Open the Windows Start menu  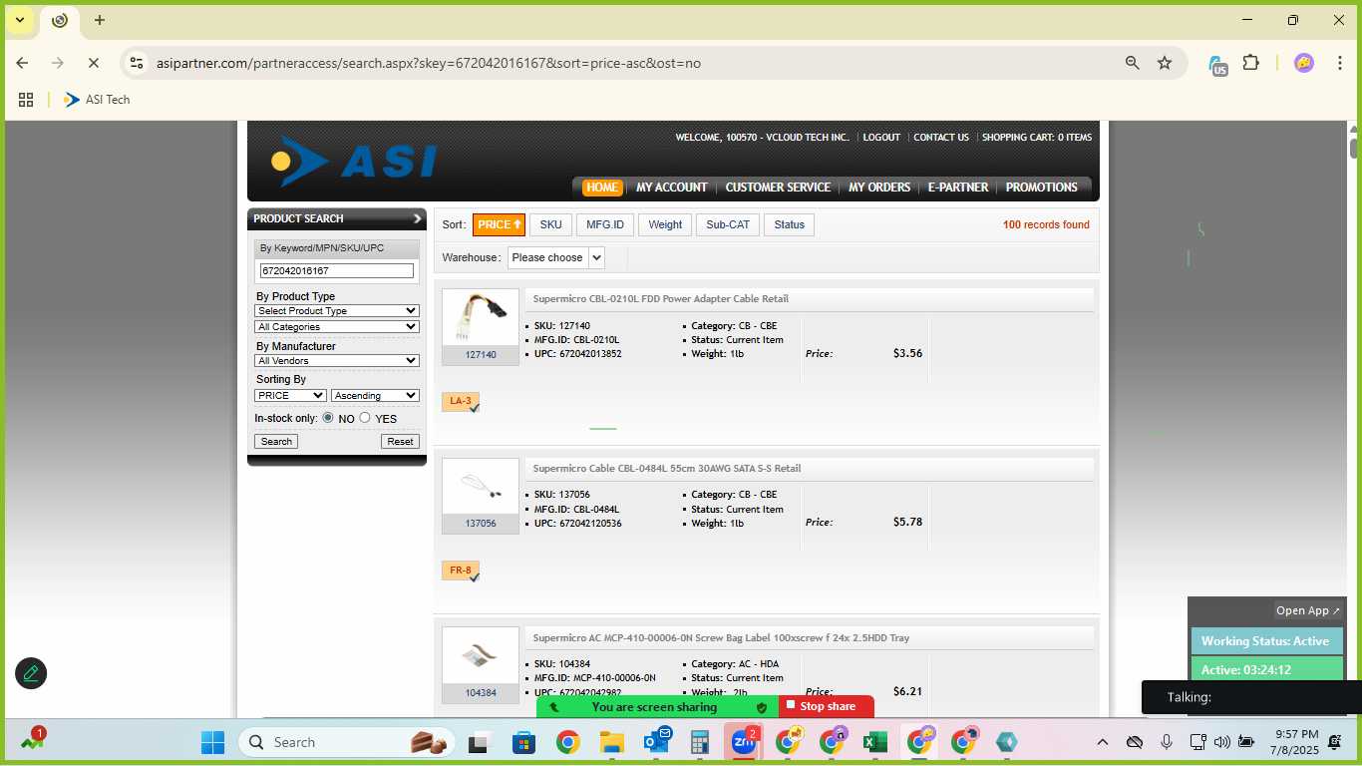[x=212, y=742]
